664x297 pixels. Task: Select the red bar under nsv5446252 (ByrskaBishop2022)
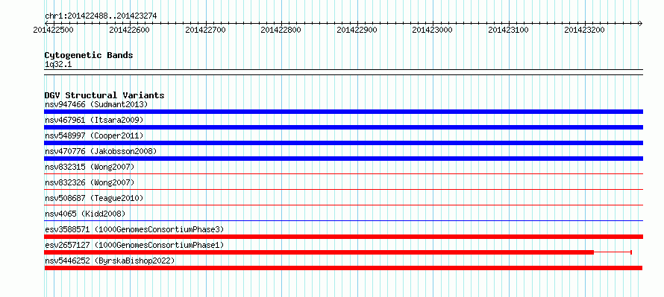[x=343, y=268]
